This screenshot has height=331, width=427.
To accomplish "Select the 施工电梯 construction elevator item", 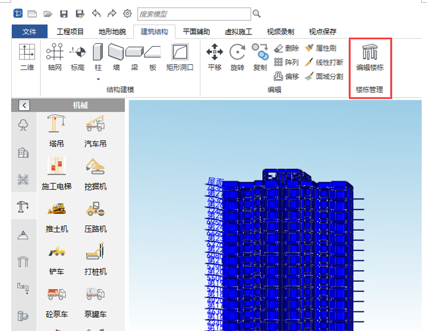I will point(57,173).
